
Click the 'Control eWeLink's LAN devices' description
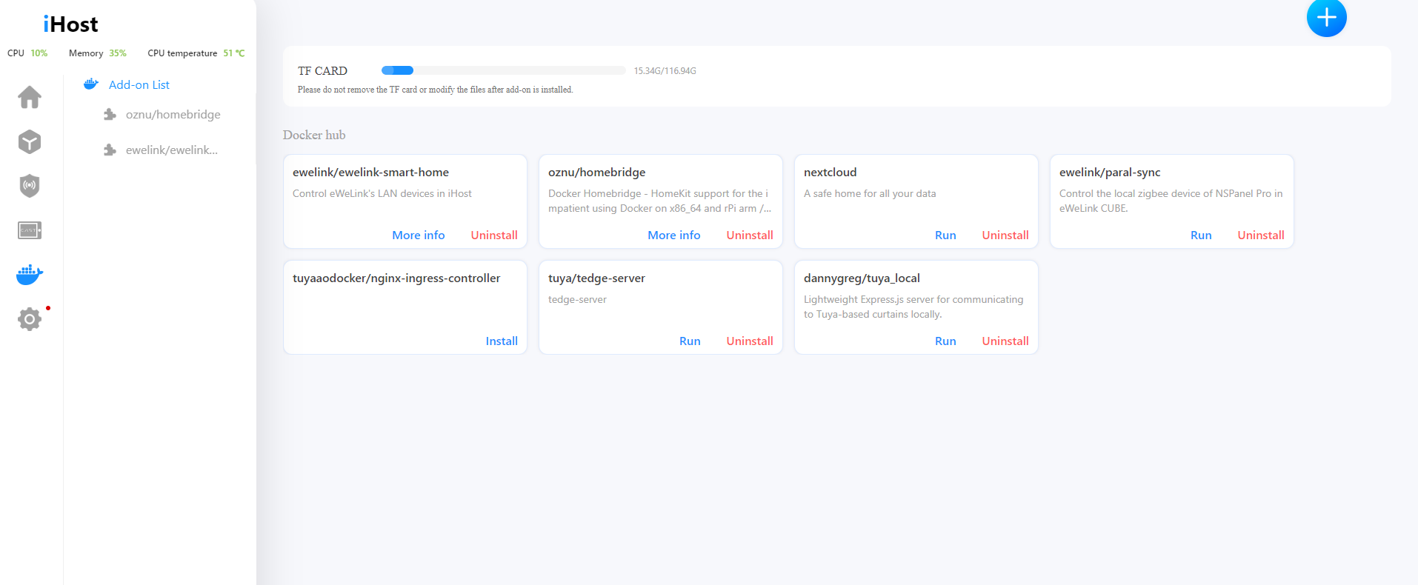pos(382,193)
